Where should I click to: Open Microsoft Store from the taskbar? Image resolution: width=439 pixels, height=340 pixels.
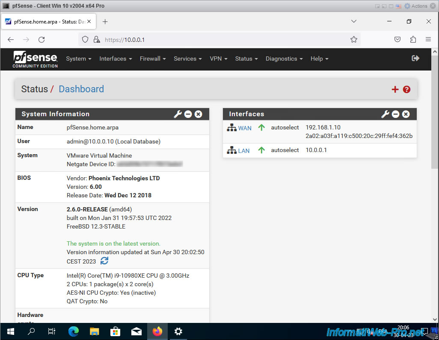coord(115,331)
